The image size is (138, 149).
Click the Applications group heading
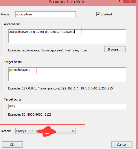12,24
